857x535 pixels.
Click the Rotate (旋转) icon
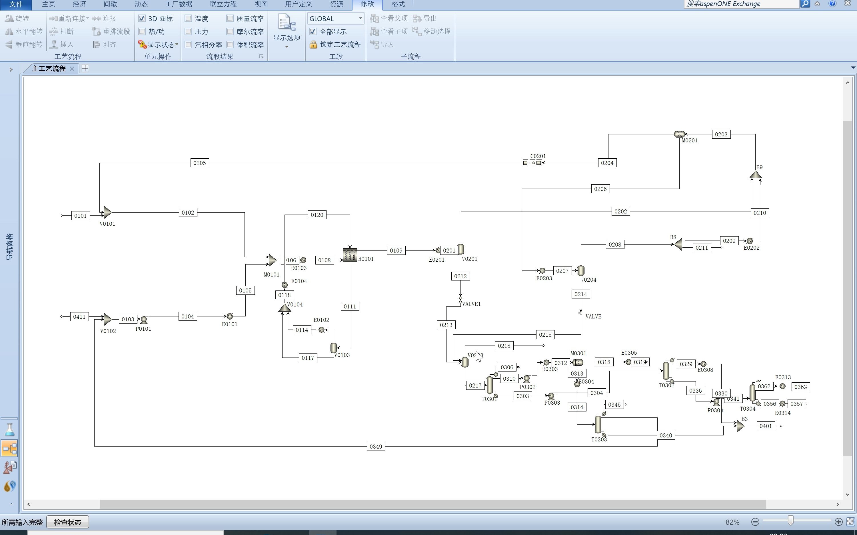pyautogui.click(x=9, y=18)
